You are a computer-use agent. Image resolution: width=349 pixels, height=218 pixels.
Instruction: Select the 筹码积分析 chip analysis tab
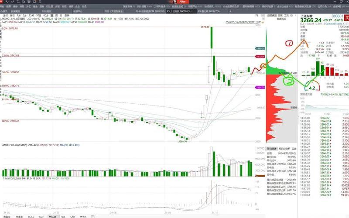point(284,149)
